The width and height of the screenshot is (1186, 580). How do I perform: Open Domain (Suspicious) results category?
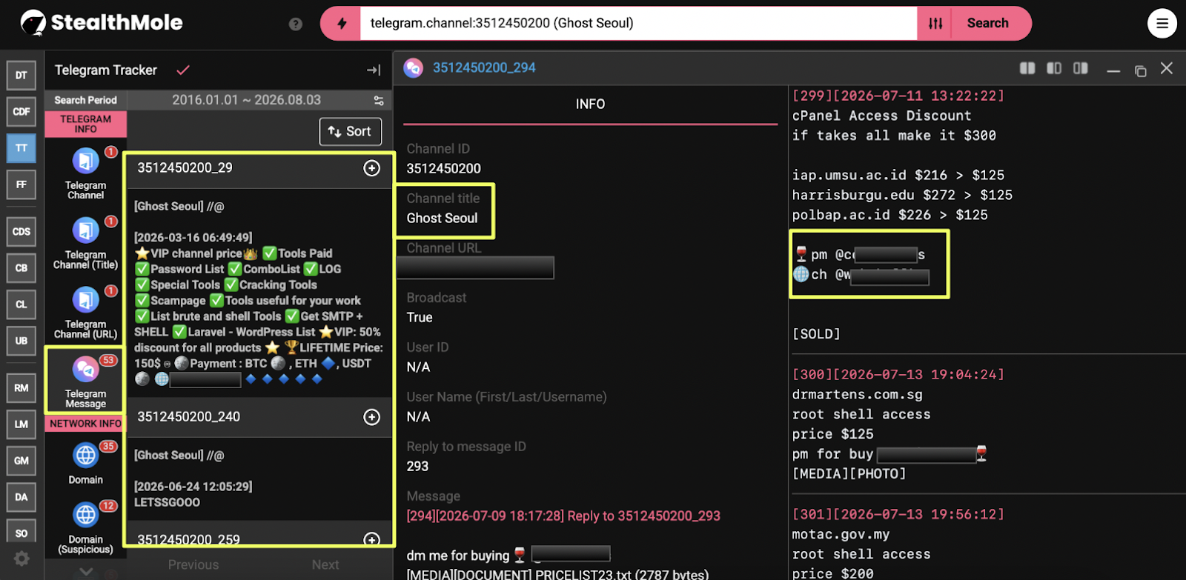(x=86, y=527)
